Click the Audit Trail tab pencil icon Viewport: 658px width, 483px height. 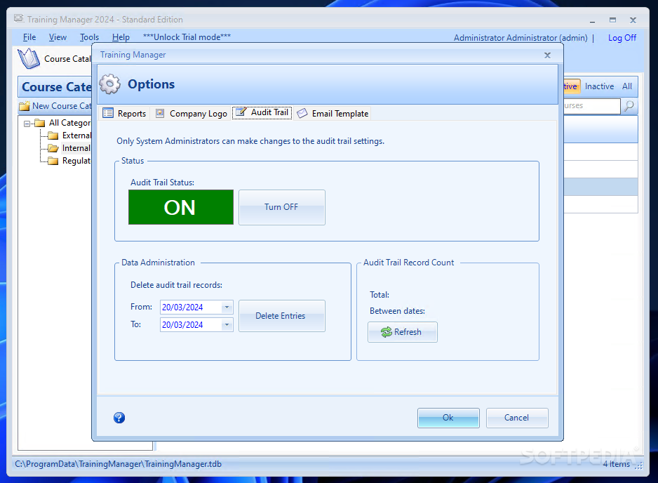click(241, 112)
